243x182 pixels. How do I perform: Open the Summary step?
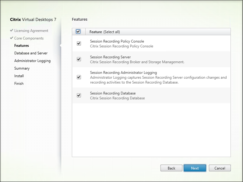22,68
